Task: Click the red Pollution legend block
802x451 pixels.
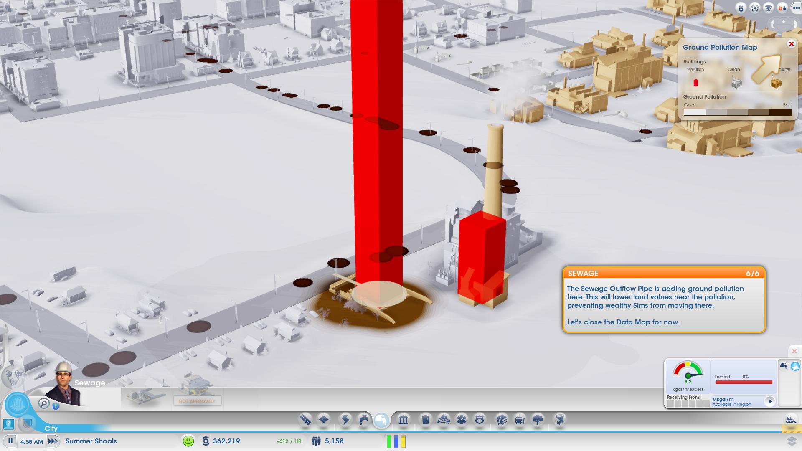Action: [696, 83]
